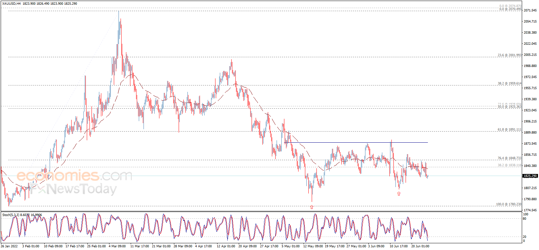Image resolution: width=539 pixels, height=250 pixels.
Task: Select the current price tag 1825.290
Action: (x=530, y=176)
